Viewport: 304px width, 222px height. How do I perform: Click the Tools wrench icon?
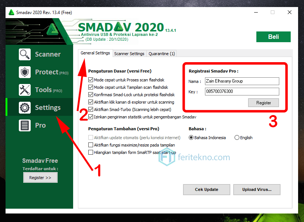coord(25,90)
